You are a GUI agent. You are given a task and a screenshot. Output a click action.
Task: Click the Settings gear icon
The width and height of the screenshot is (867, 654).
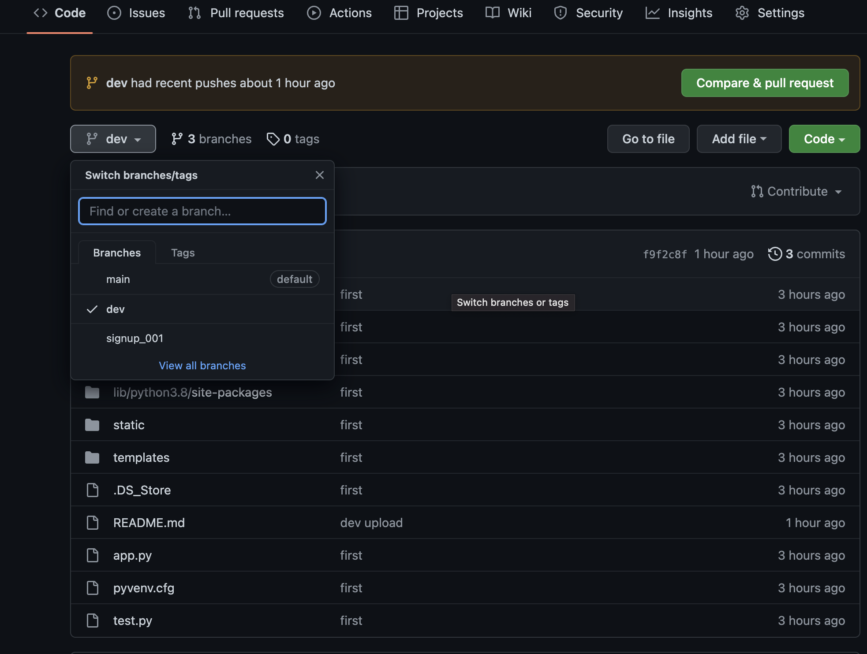pos(742,13)
